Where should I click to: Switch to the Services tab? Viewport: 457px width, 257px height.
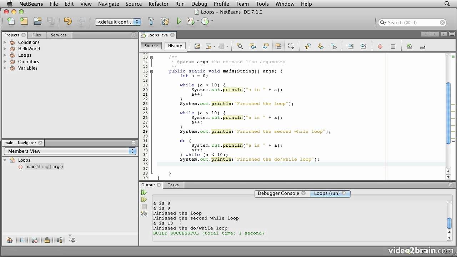pyautogui.click(x=59, y=35)
